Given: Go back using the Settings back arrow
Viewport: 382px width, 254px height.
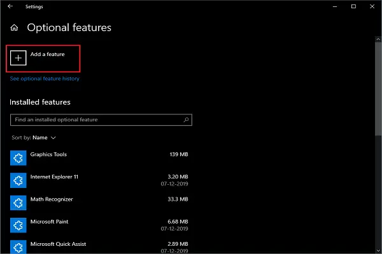Looking at the screenshot, I should (10, 6).
